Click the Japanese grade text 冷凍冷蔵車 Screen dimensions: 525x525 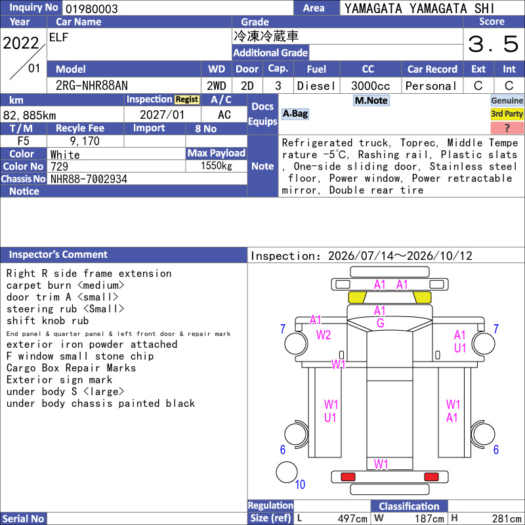[x=266, y=36]
